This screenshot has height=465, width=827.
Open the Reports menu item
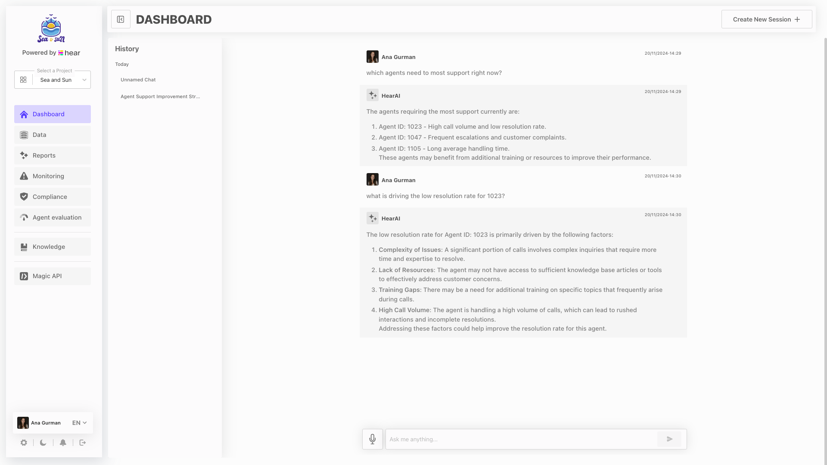pyautogui.click(x=53, y=155)
